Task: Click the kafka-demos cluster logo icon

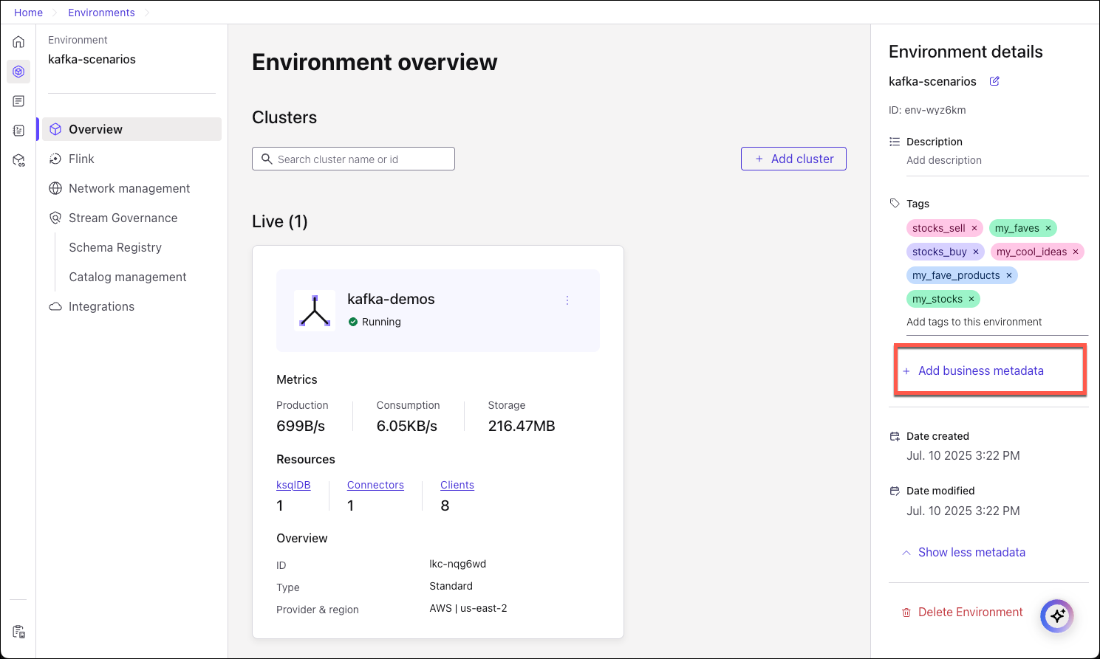Action: point(315,311)
